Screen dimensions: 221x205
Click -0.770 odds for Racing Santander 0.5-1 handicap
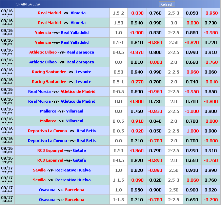[137, 82]
